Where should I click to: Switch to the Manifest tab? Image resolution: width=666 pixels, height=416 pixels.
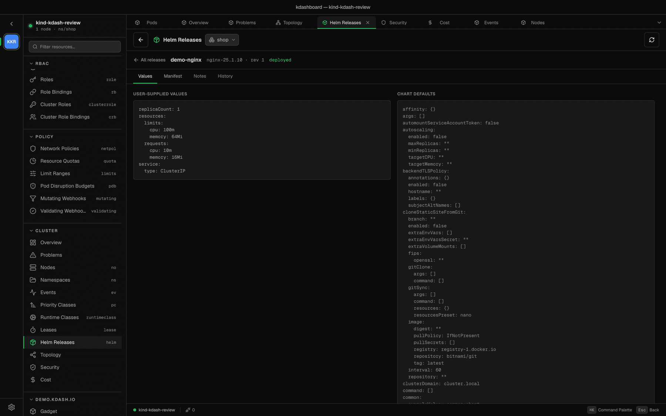pos(173,76)
